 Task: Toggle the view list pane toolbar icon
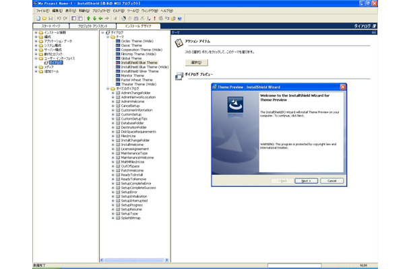[73, 18]
